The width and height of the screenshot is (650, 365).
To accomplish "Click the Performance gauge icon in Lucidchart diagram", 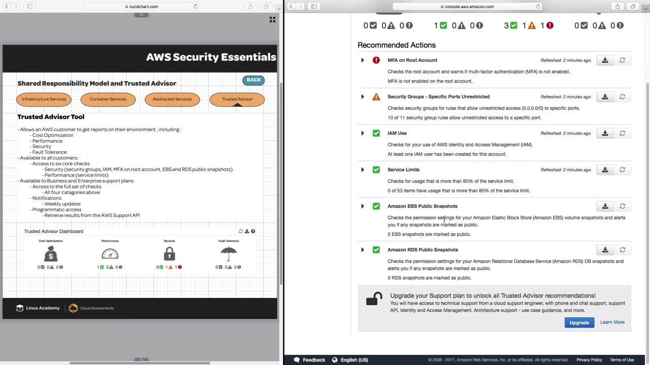I will [110, 253].
